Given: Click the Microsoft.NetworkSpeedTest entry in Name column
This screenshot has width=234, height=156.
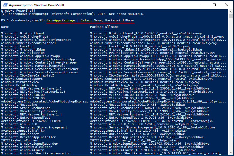Looking at the screenshot, I should (25, 118).
